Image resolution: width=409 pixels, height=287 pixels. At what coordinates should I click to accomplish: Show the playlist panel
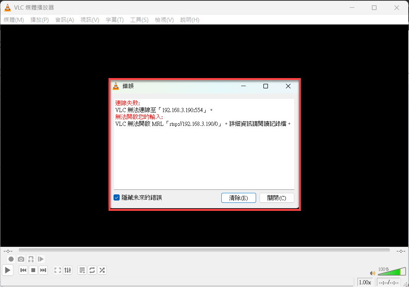[x=82, y=270]
